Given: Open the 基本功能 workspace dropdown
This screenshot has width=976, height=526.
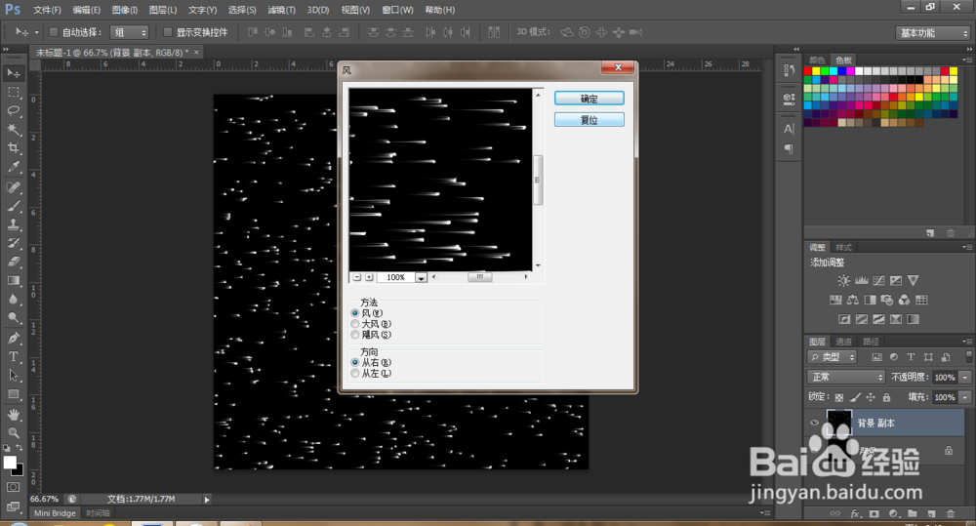Looking at the screenshot, I should click(x=933, y=33).
